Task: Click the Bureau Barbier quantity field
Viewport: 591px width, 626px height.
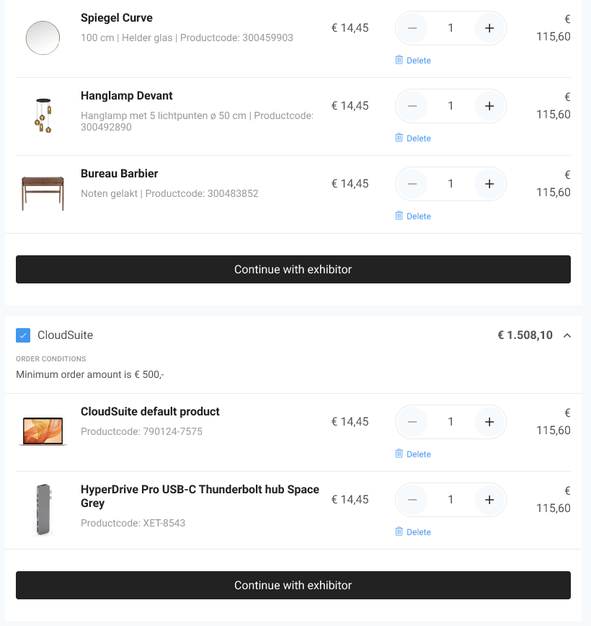Action: coord(450,184)
